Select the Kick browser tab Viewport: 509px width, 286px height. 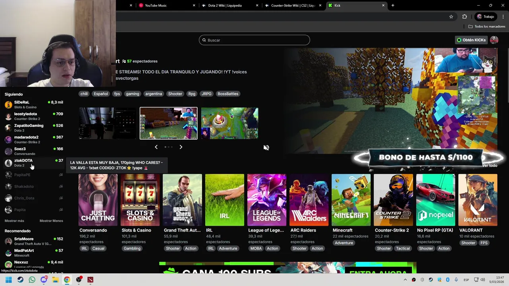pyautogui.click(x=356, y=6)
